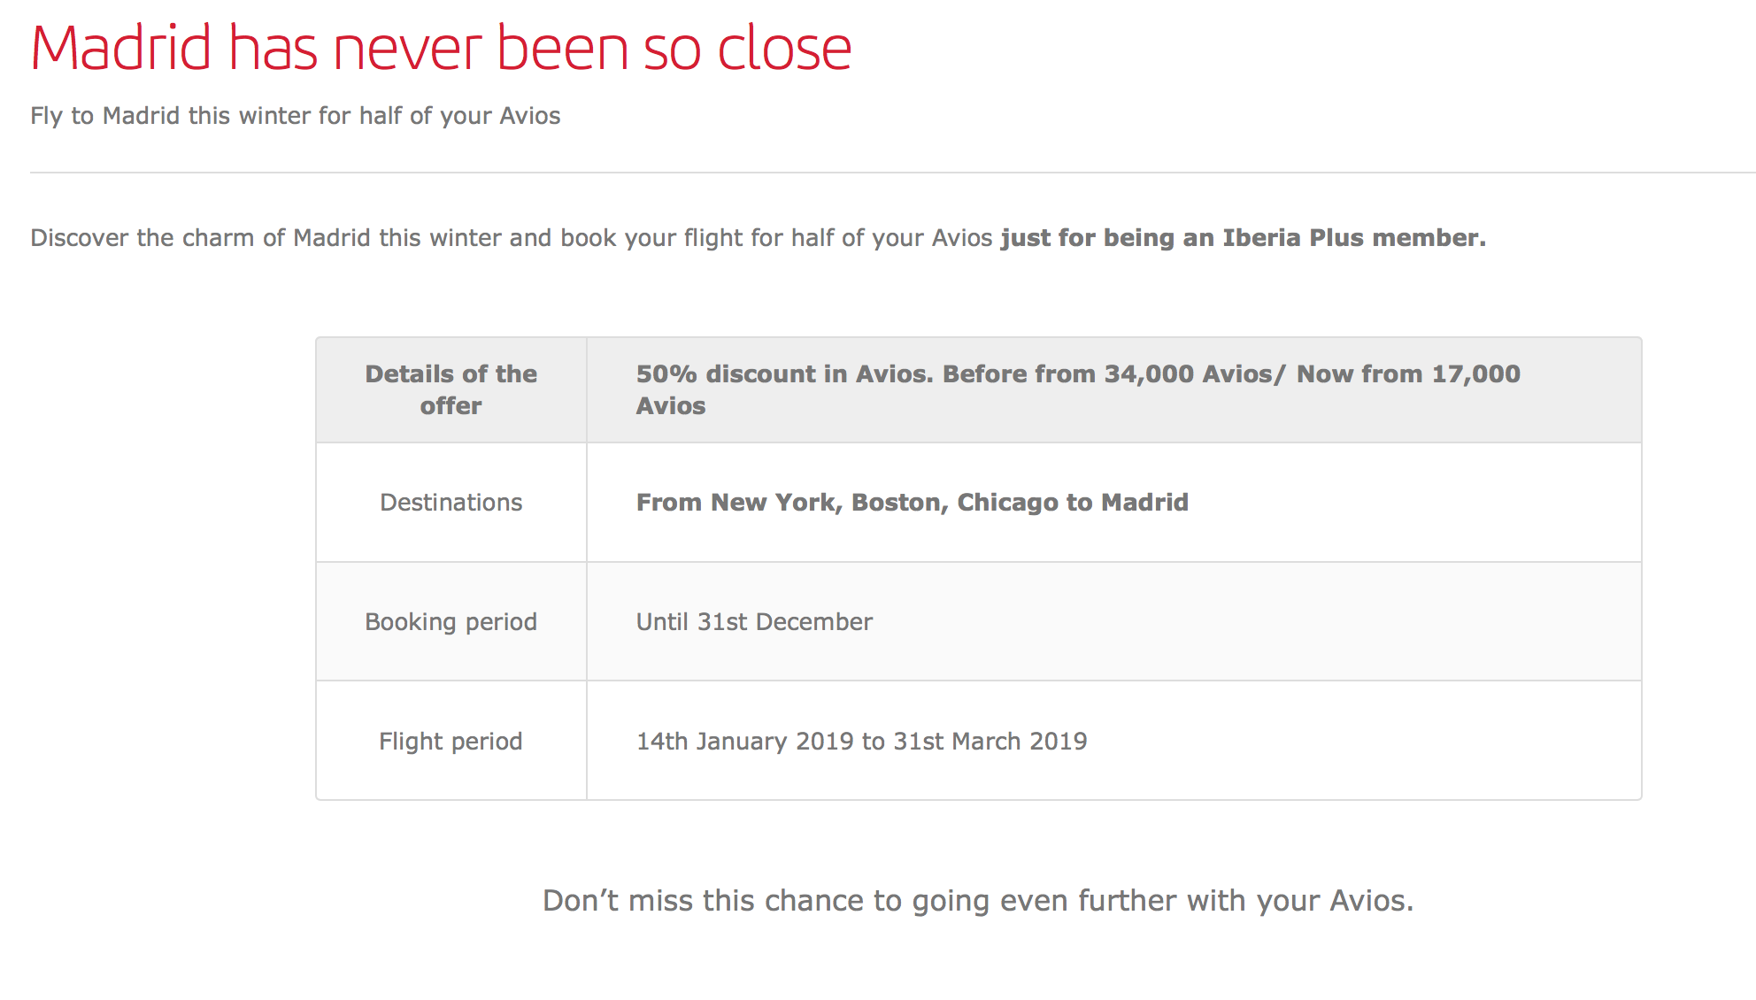The width and height of the screenshot is (1756, 1000).
Task: Click 'Now from 17,000' in the offer header
Action: click(1409, 374)
